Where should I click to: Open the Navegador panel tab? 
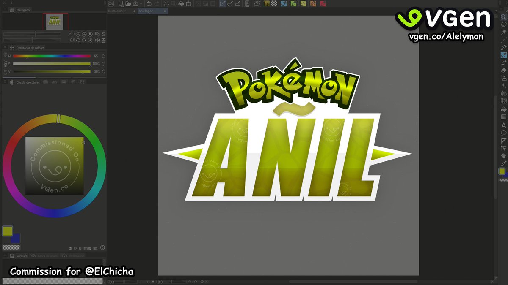click(21, 9)
